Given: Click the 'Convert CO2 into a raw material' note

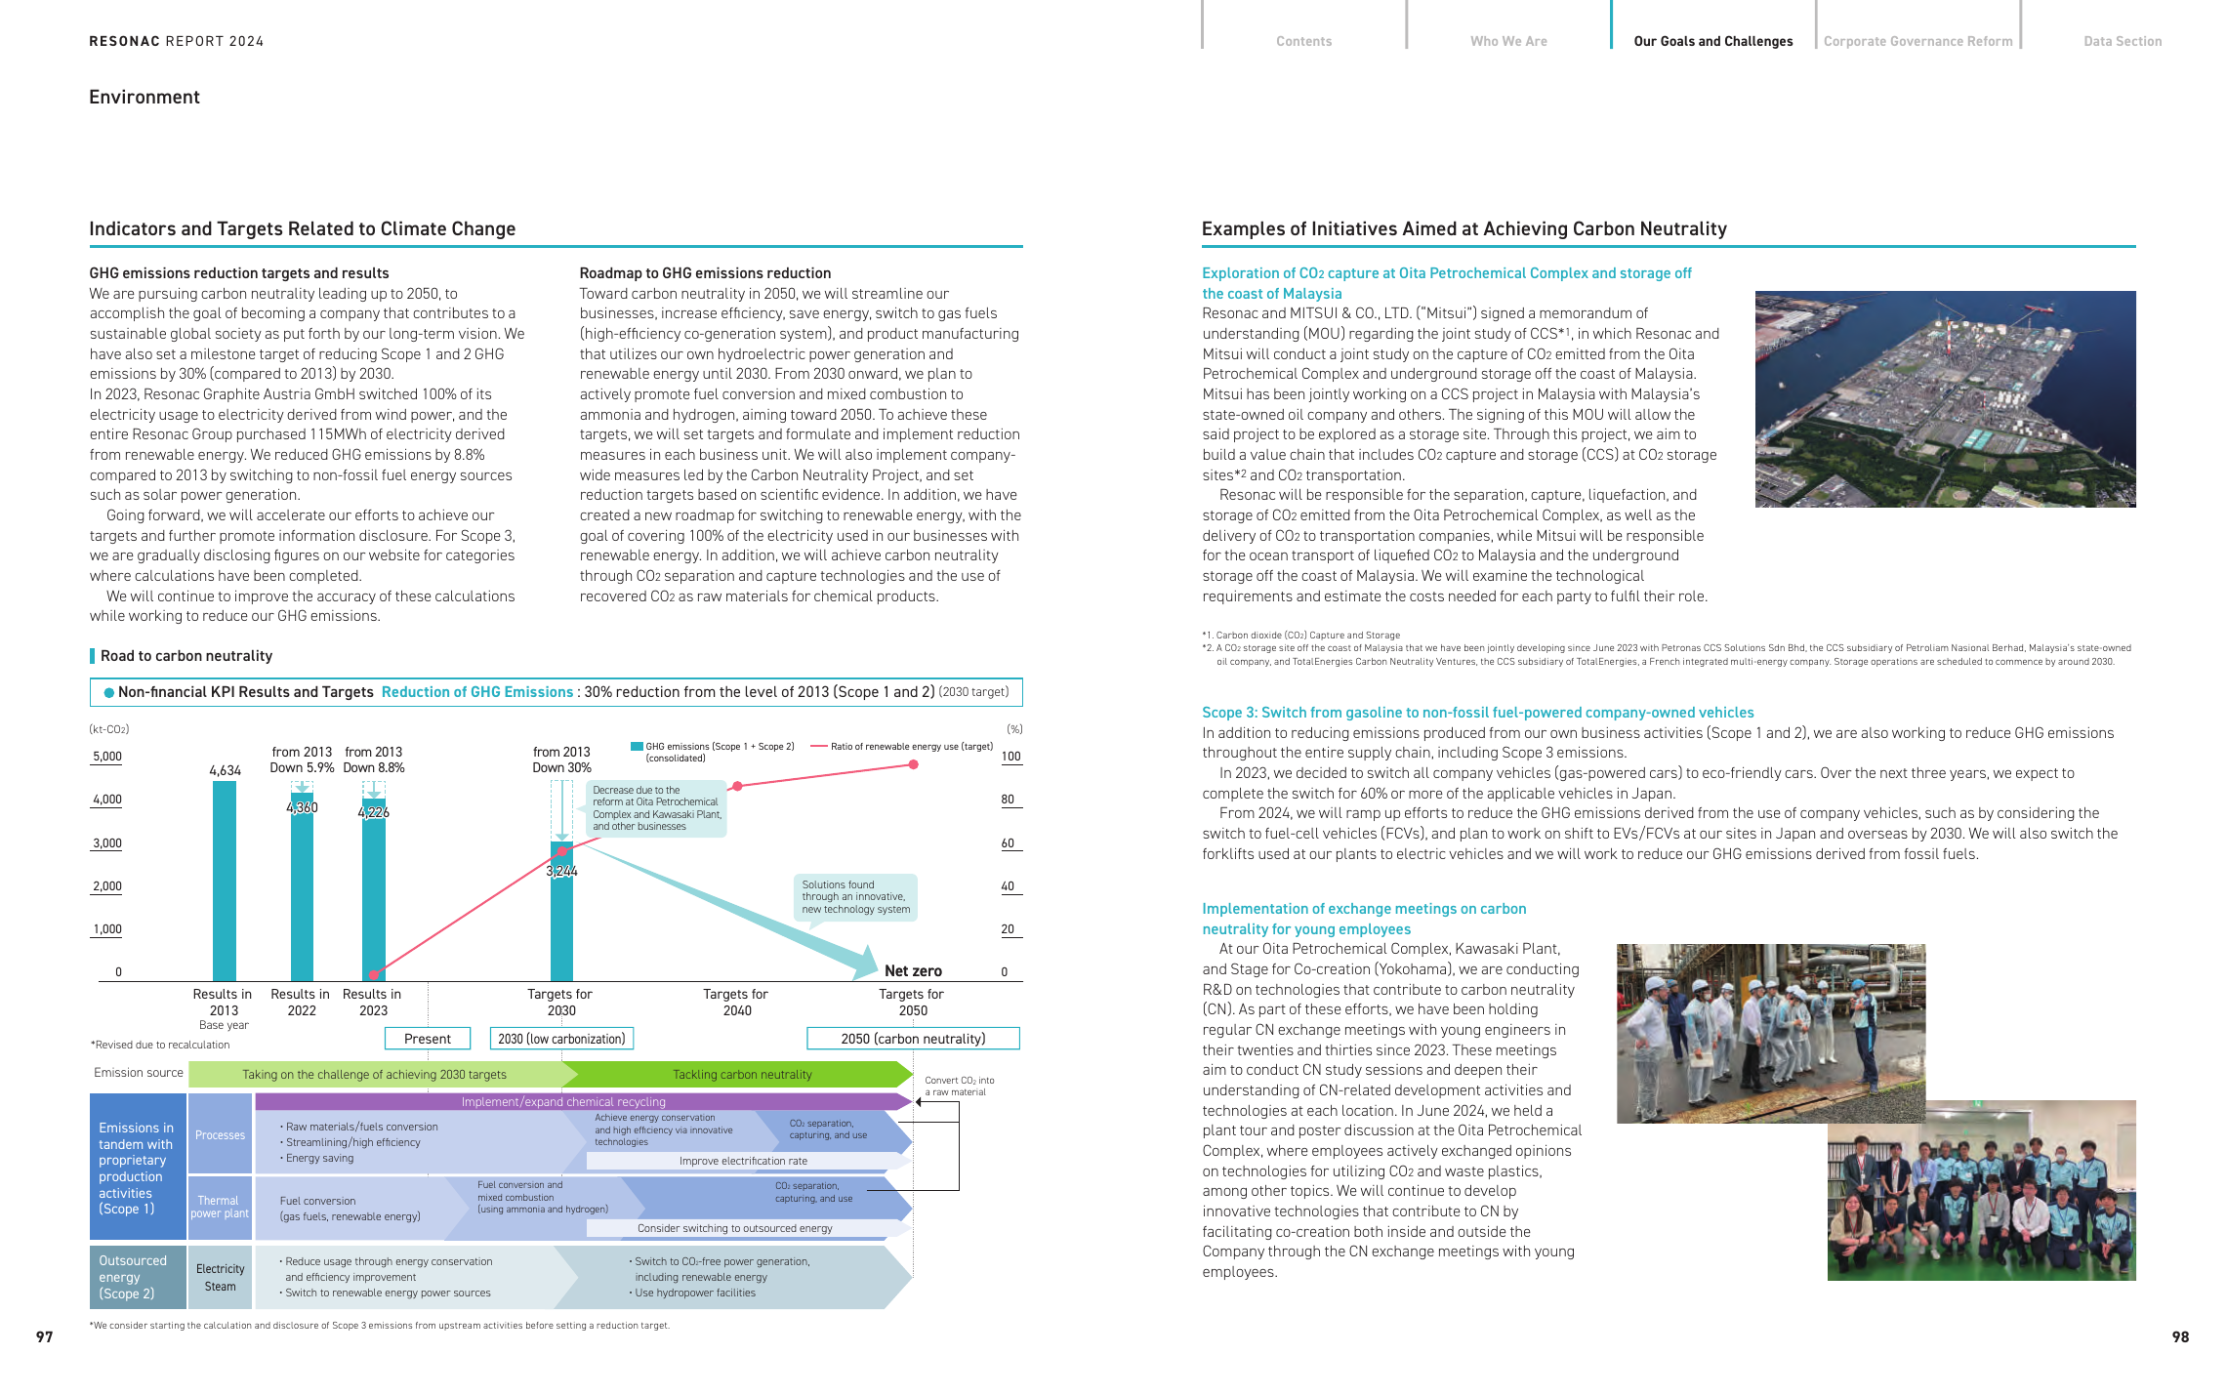Looking at the screenshot, I should pos(960,1086).
